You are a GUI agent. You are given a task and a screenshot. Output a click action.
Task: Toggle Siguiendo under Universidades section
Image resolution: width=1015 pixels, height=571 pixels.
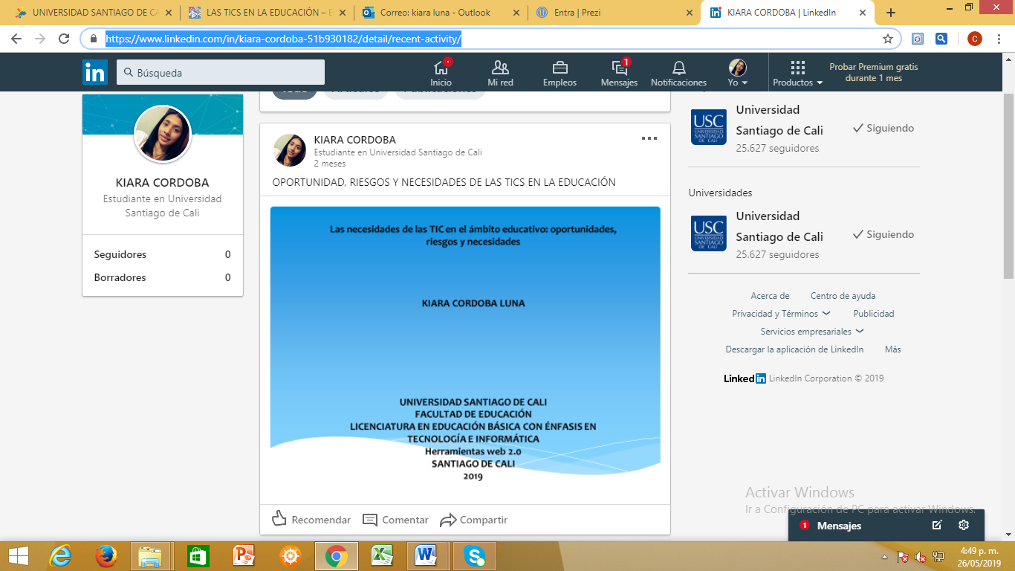click(883, 234)
